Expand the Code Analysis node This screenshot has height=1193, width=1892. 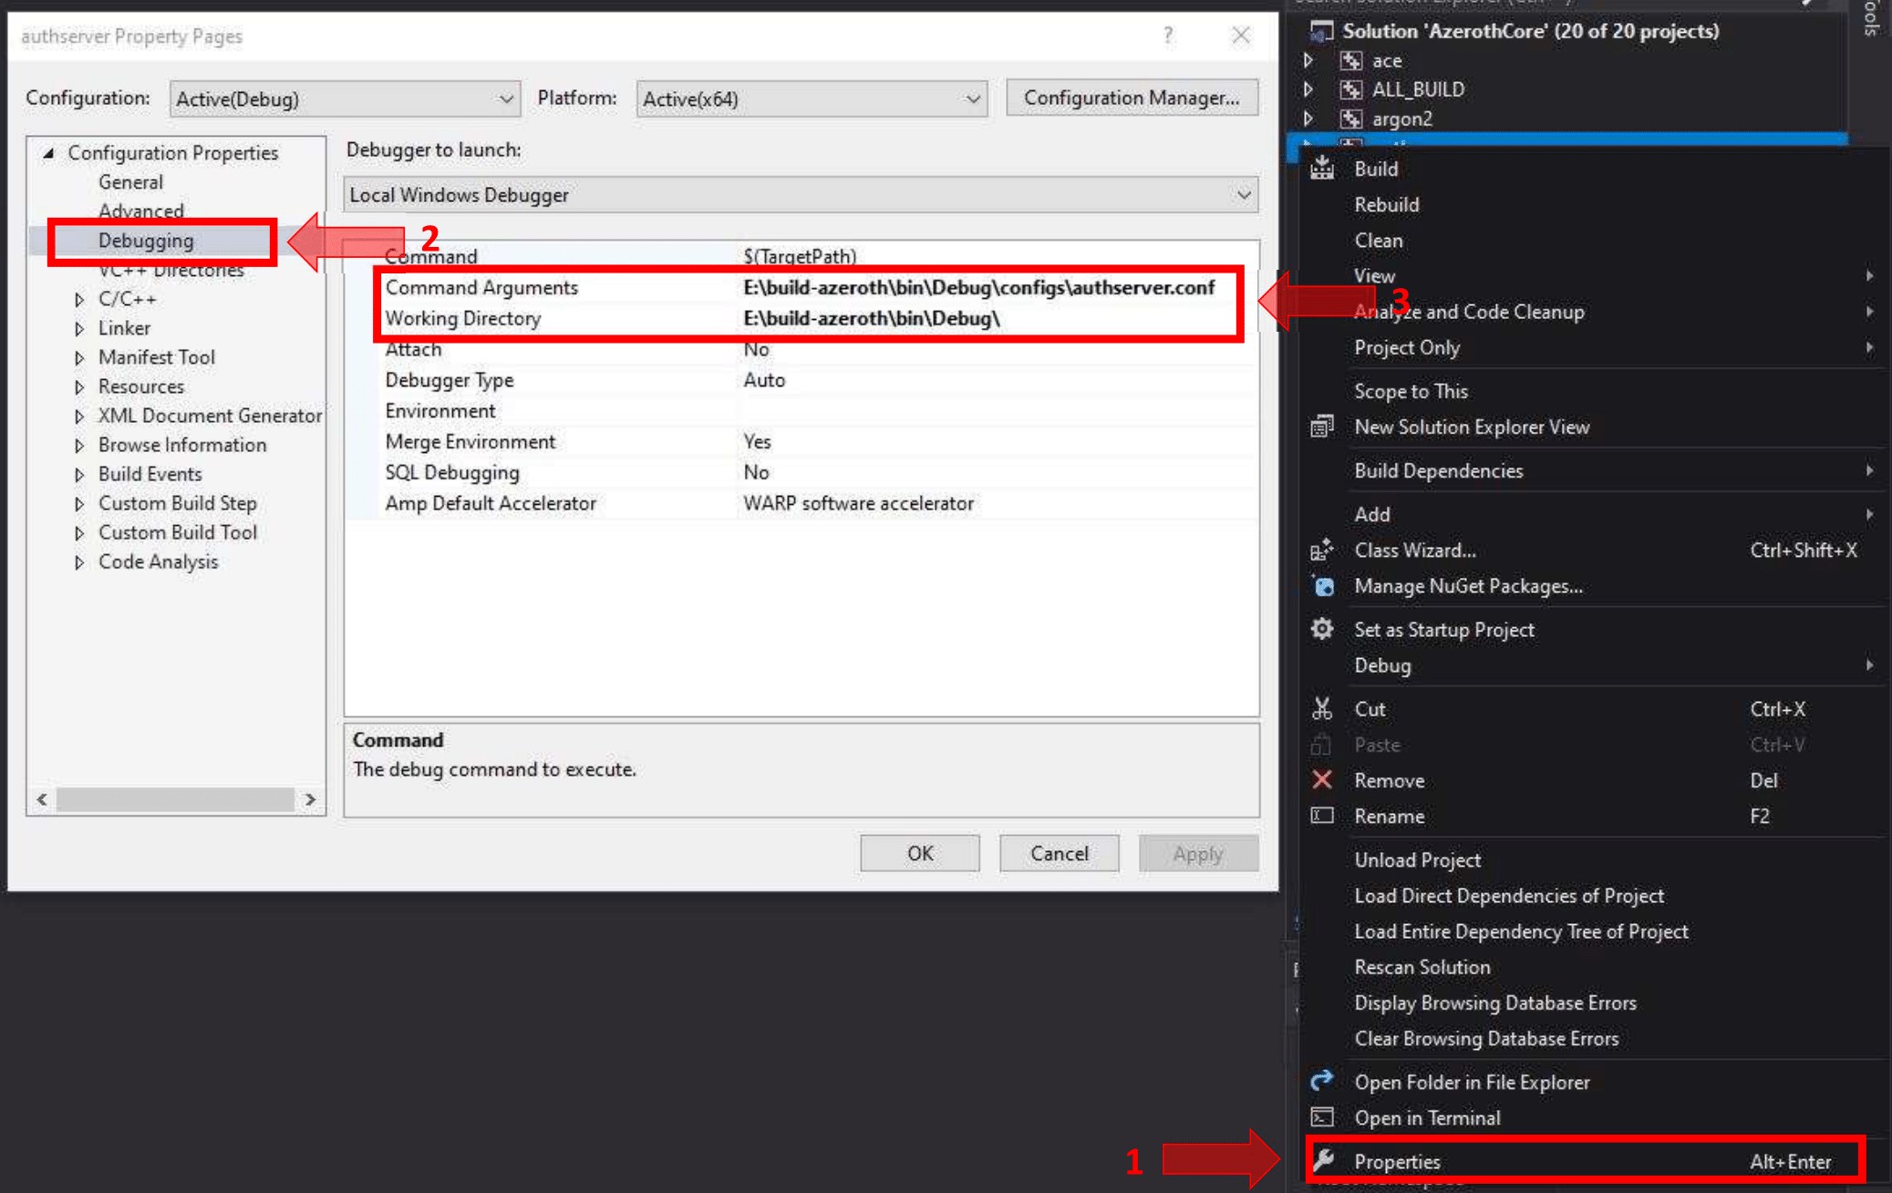[x=79, y=561]
